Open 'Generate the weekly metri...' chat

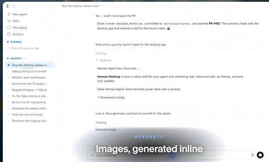click(30, 108)
